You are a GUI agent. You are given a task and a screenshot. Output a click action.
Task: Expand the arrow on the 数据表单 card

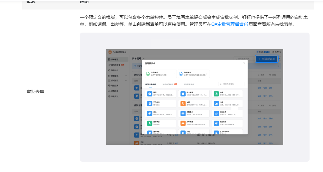(x=207, y=74)
